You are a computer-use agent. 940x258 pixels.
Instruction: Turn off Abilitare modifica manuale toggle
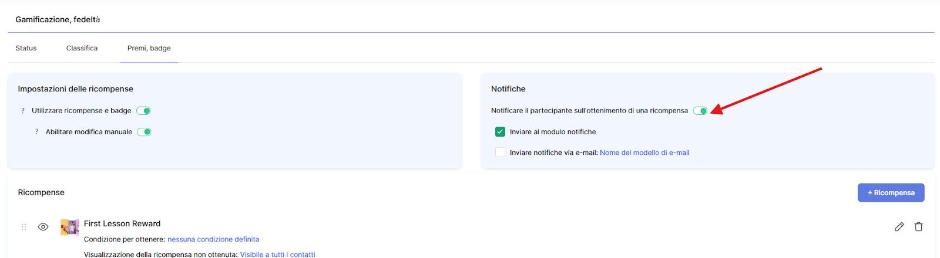pos(145,132)
